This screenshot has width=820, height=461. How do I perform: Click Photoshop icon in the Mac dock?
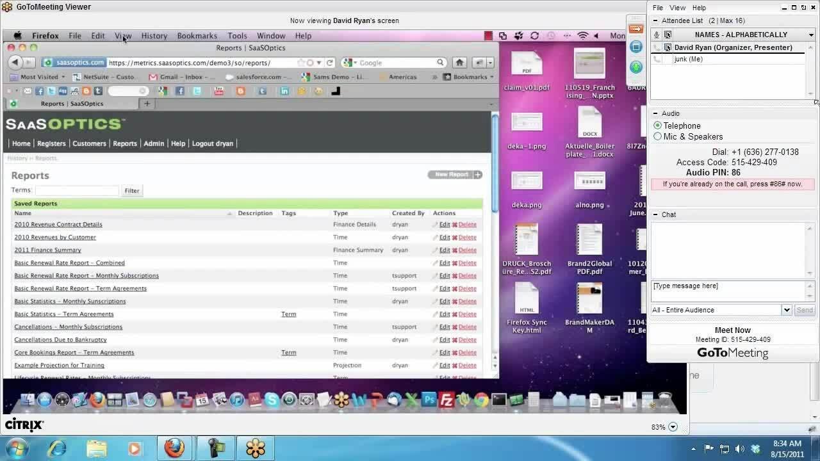pos(429,400)
